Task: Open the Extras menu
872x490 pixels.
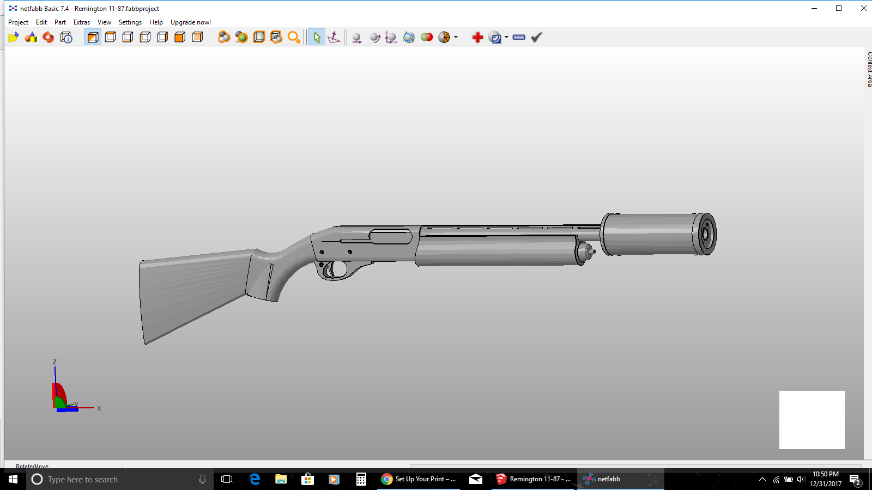Action: pyautogui.click(x=82, y=22)
